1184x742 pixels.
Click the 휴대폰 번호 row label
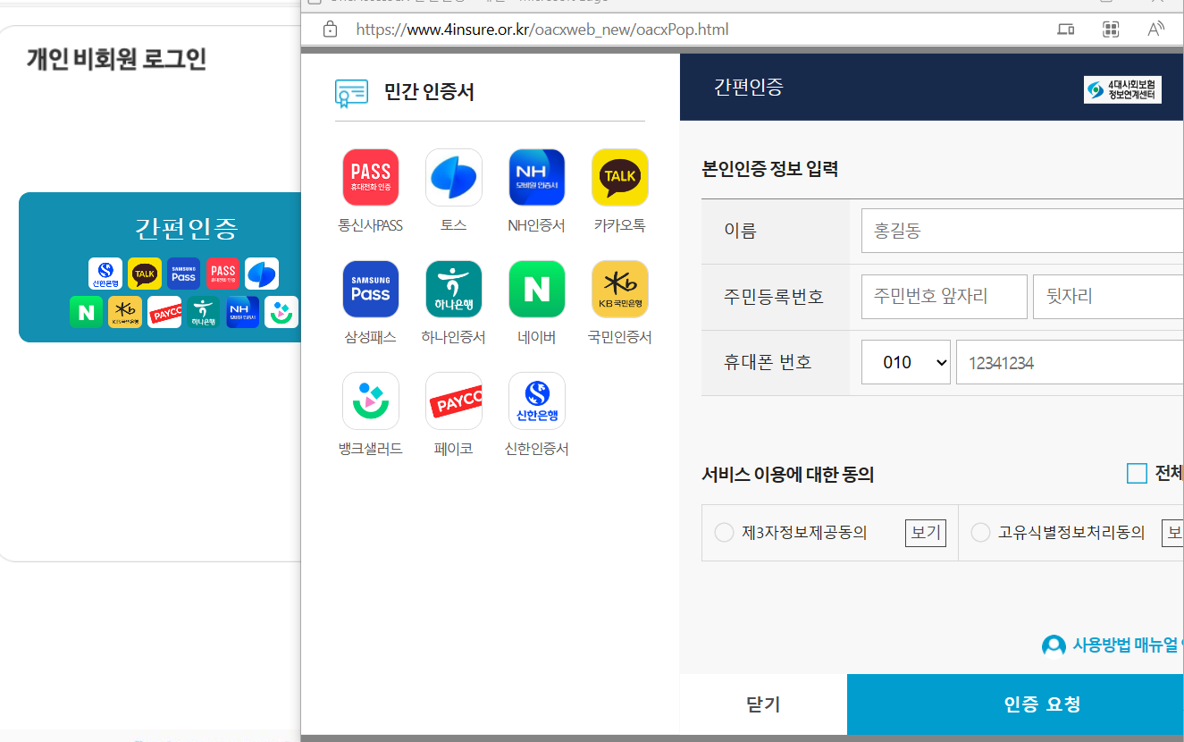[768, 363]
